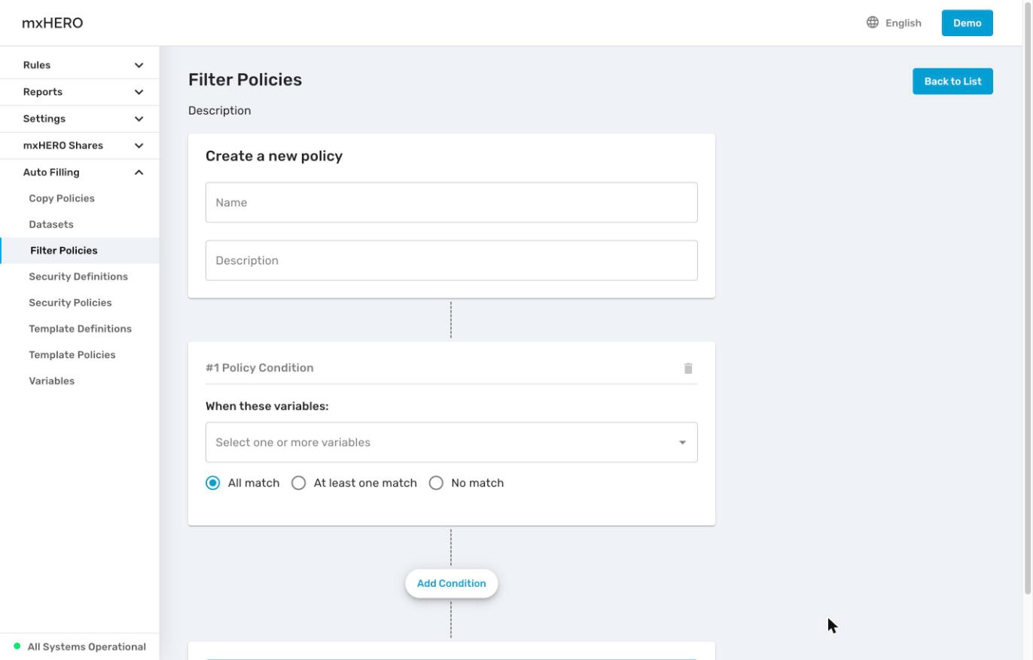Click the Create a new policy heading
Viewport: 1033px width, 660px height.
click(274, 156)
